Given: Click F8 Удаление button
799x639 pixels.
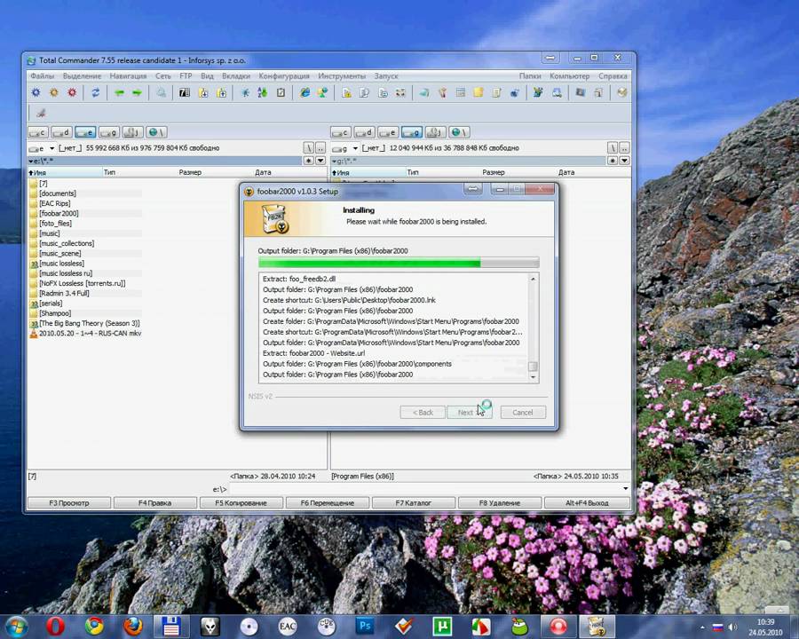Looking at the screenshot, I should (x=499, y=503).
